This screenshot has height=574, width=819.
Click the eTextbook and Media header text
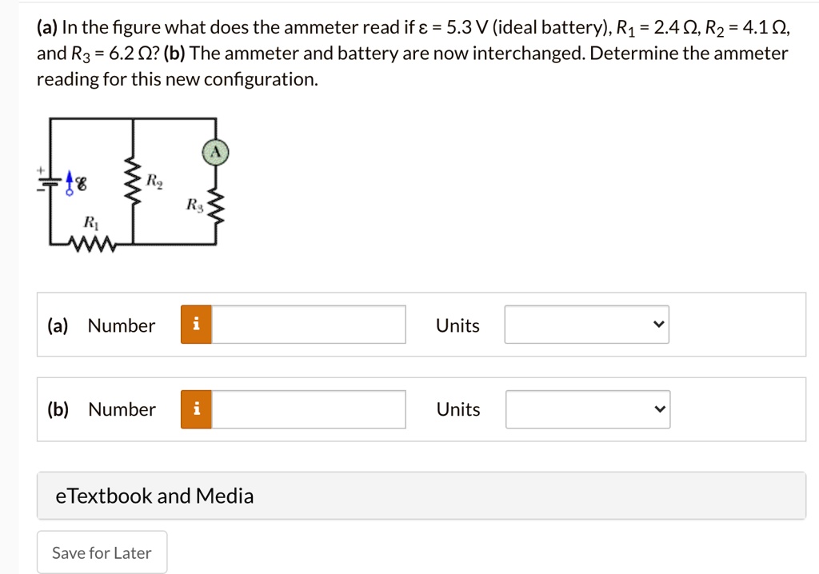155,496
